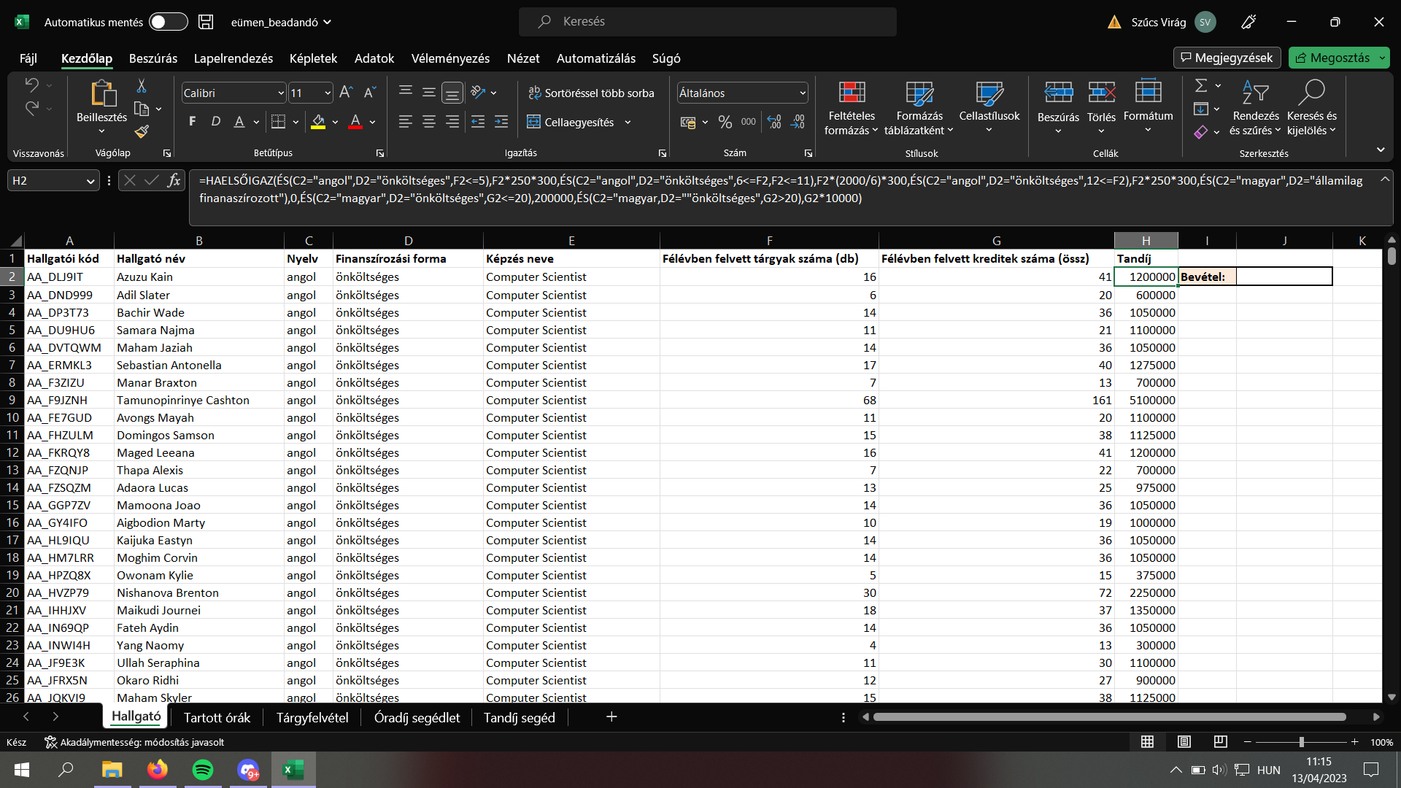The image size is (1401, 788).
Task: Click the borders icon
Action: coord(278,123)
